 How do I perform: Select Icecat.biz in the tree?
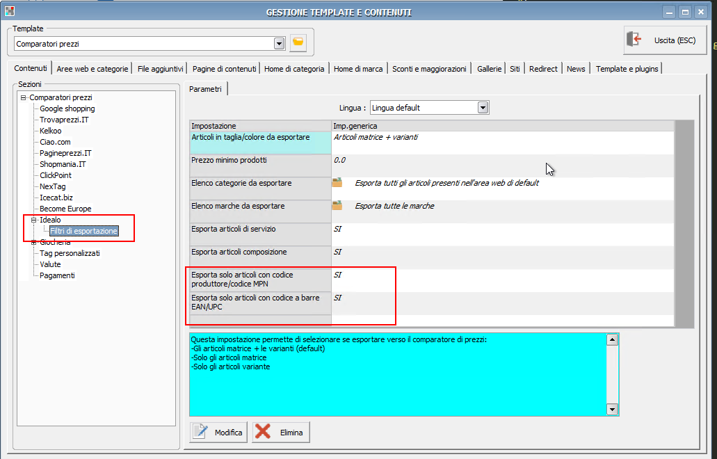(x=56, y=198)
